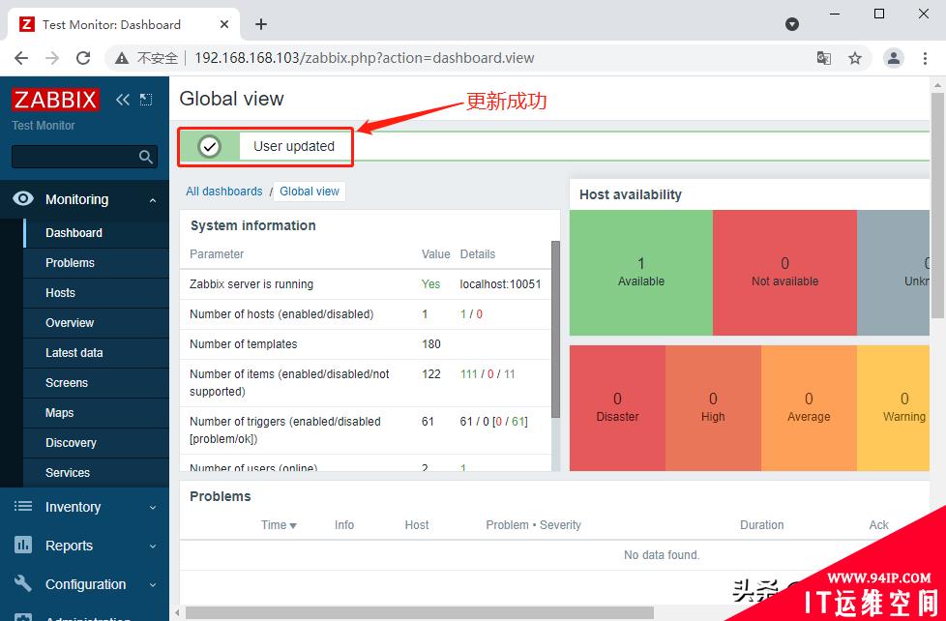
Task: Click the High severity tile
Action: point(713,407)
